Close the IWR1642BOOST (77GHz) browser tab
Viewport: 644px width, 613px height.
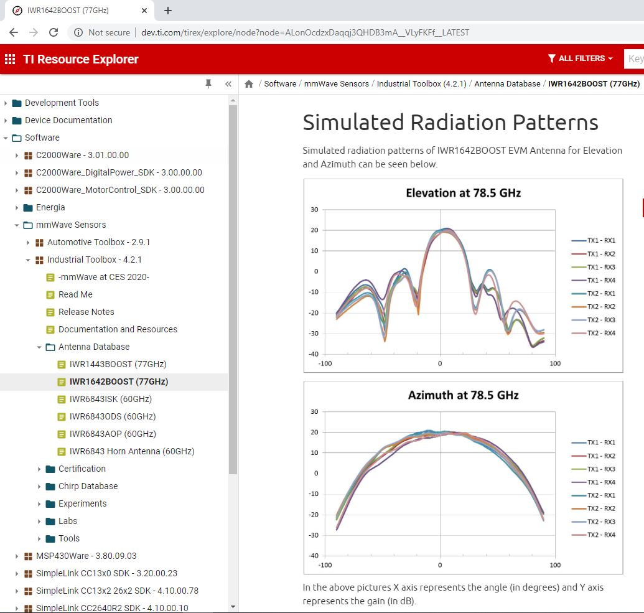144,11
